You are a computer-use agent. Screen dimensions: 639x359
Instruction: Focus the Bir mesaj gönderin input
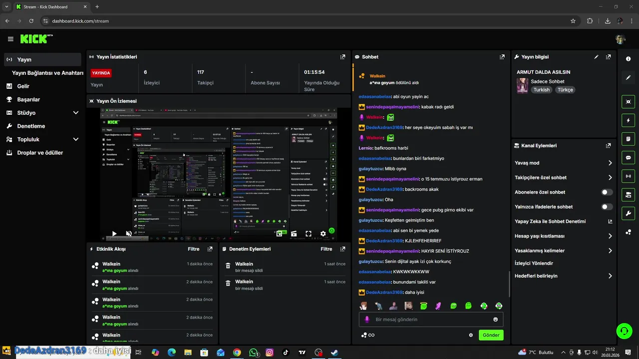(x=431, y=320)
